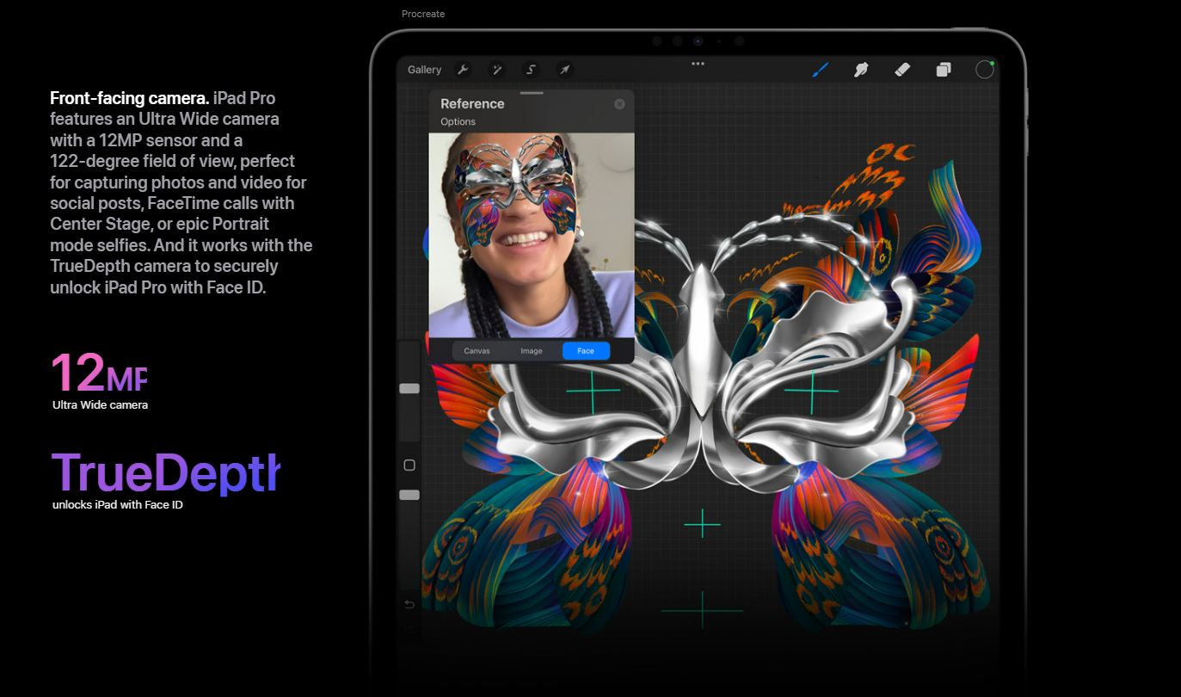Screen dimensions: 1181x697
Task: Click the face camera preview image
Action: (x=532, y=235)
